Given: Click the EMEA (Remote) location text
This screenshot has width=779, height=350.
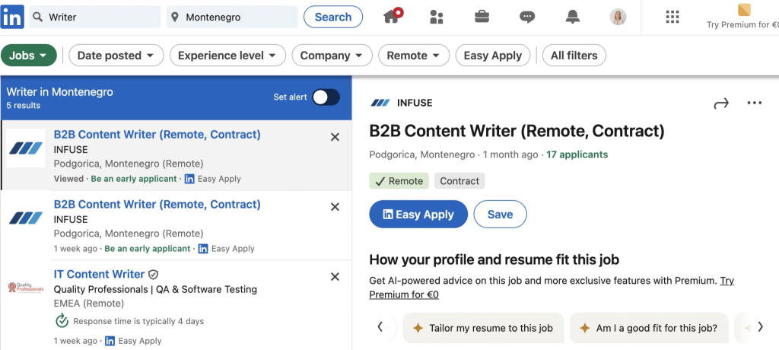Looking at the screenshot, I should click(88, 304).
